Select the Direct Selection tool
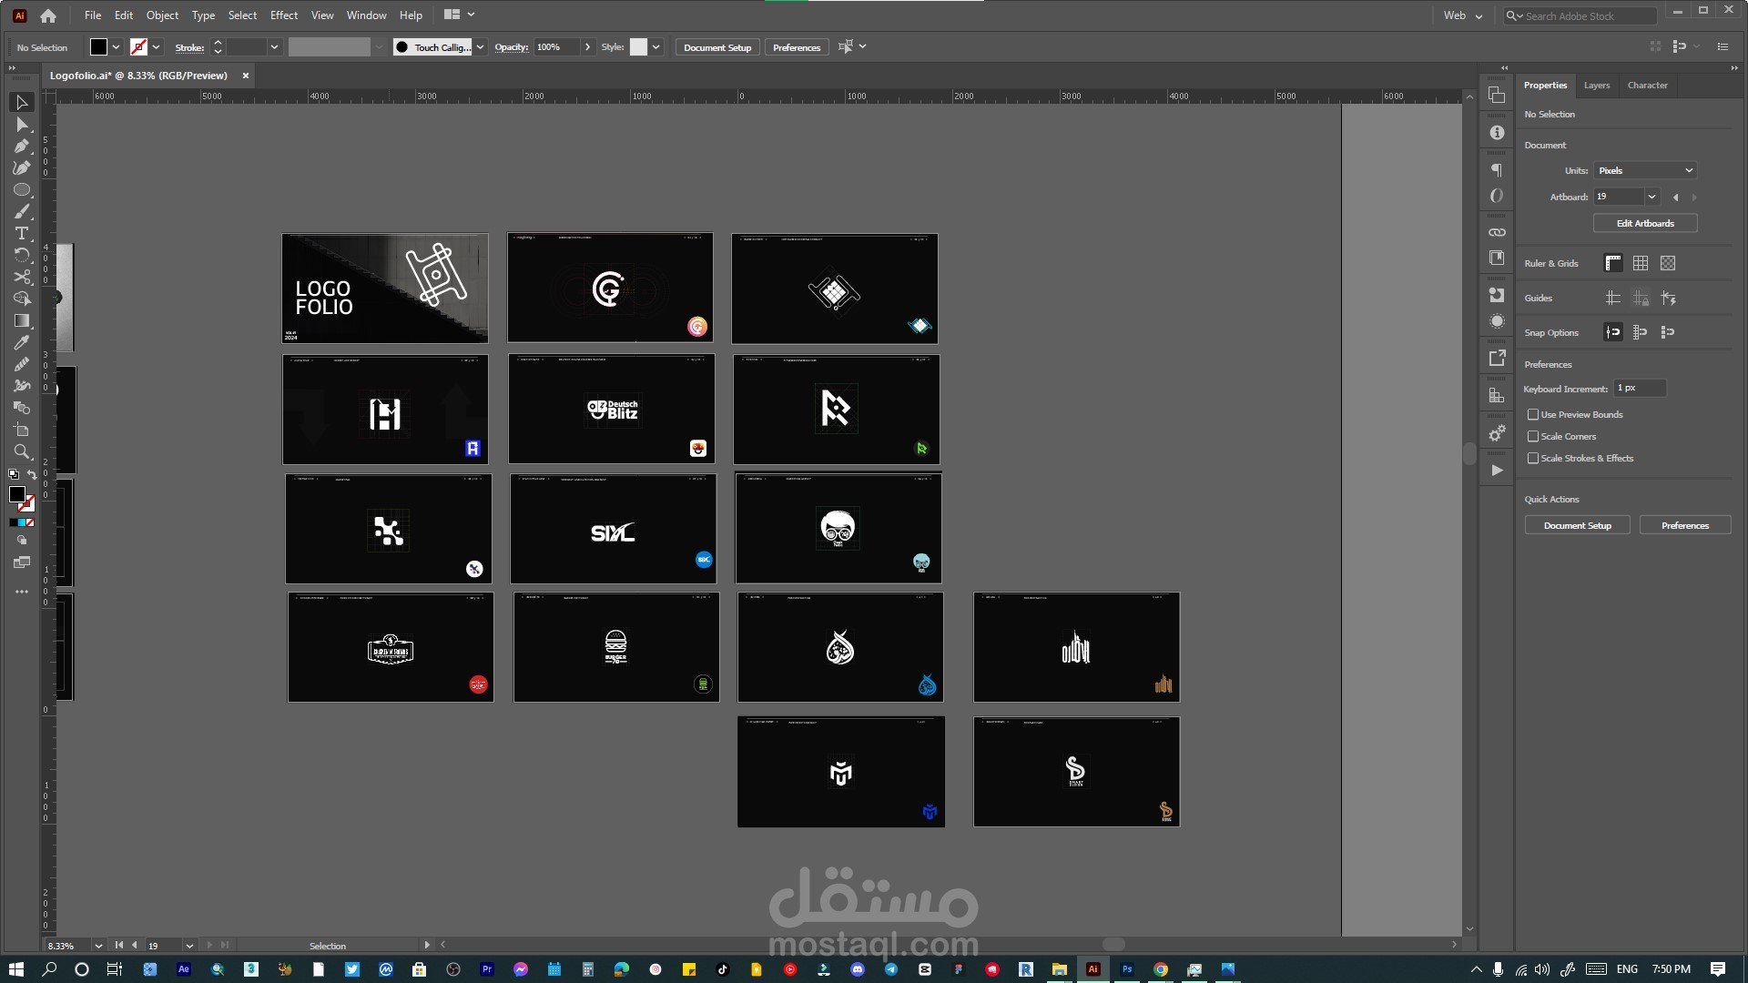Image resolution: width=1748 pixels, height=983 pixels. (22, 125)
